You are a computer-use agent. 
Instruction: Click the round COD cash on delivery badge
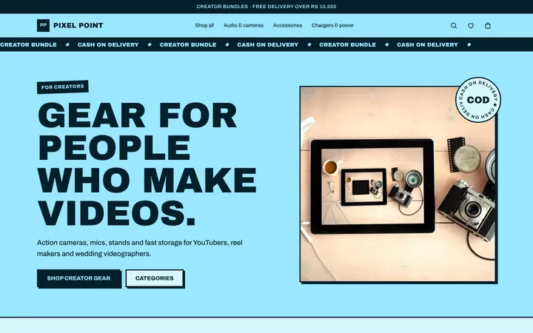pyautogui.click(x=478, y=100)
